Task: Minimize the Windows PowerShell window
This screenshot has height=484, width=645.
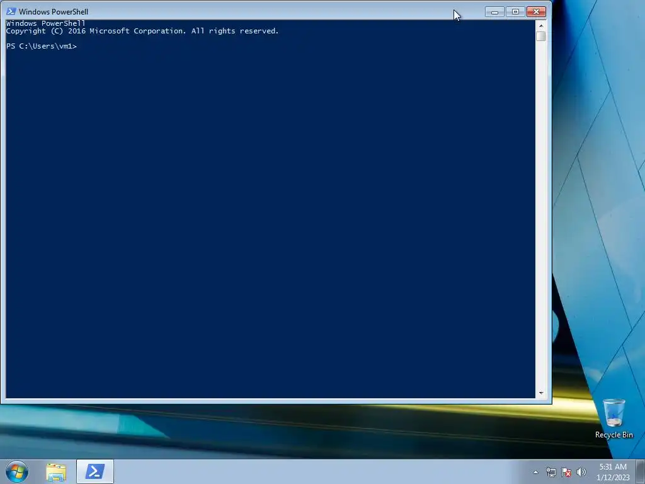Action: [x=495, y=12]
